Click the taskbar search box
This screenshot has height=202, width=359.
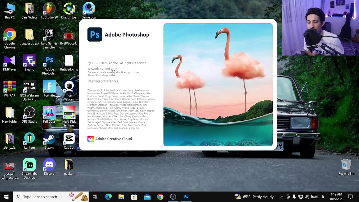tap(51, 197)
